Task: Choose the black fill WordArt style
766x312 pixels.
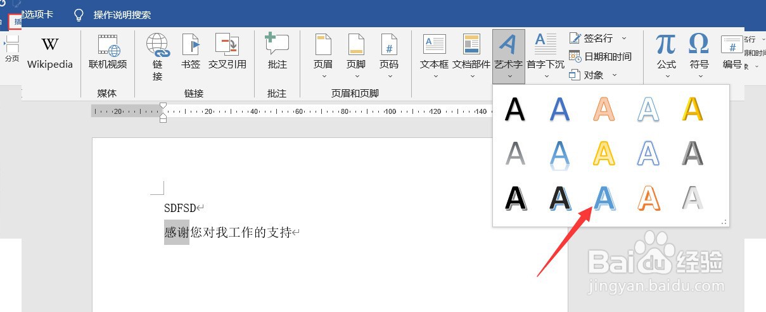Action: 515,109
